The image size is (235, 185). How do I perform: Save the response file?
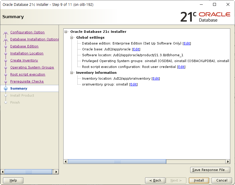click(210, 170)
